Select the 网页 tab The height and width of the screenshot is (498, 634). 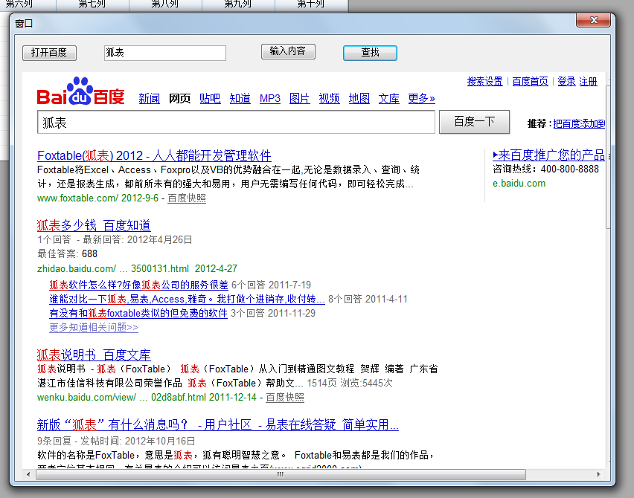[179, 99]
